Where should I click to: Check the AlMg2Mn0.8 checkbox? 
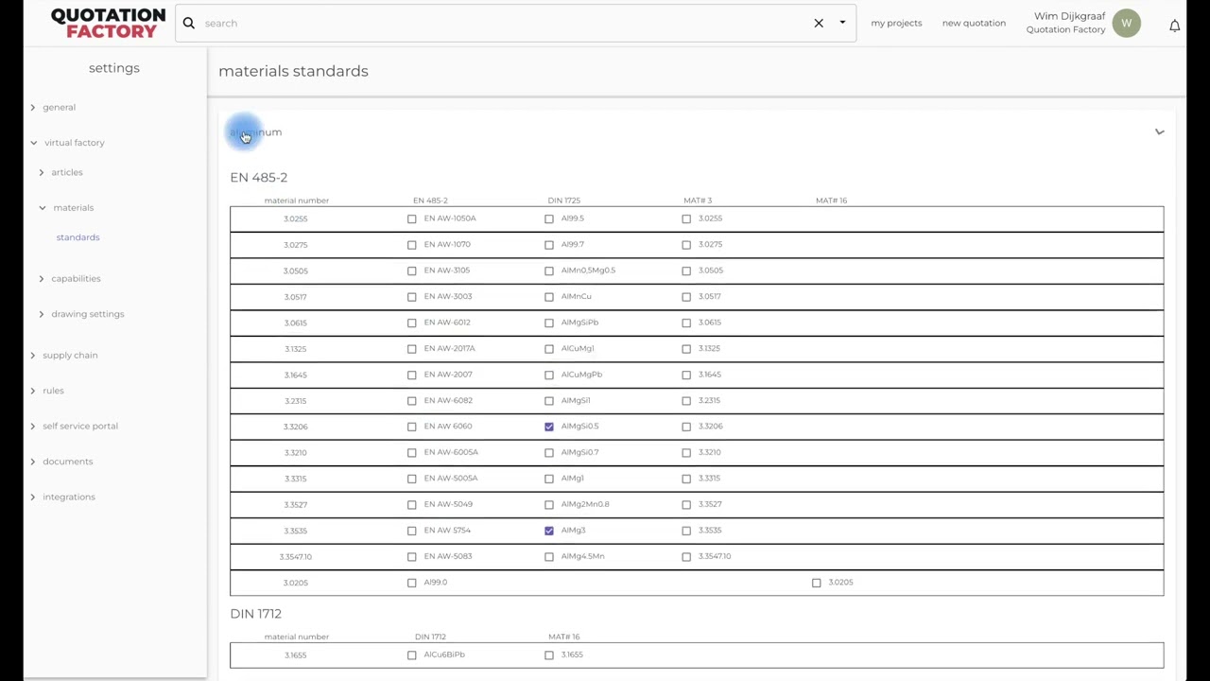549,505
